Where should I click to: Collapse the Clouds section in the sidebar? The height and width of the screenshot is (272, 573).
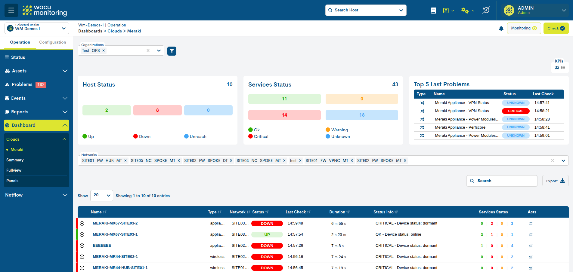pos(64,139)
